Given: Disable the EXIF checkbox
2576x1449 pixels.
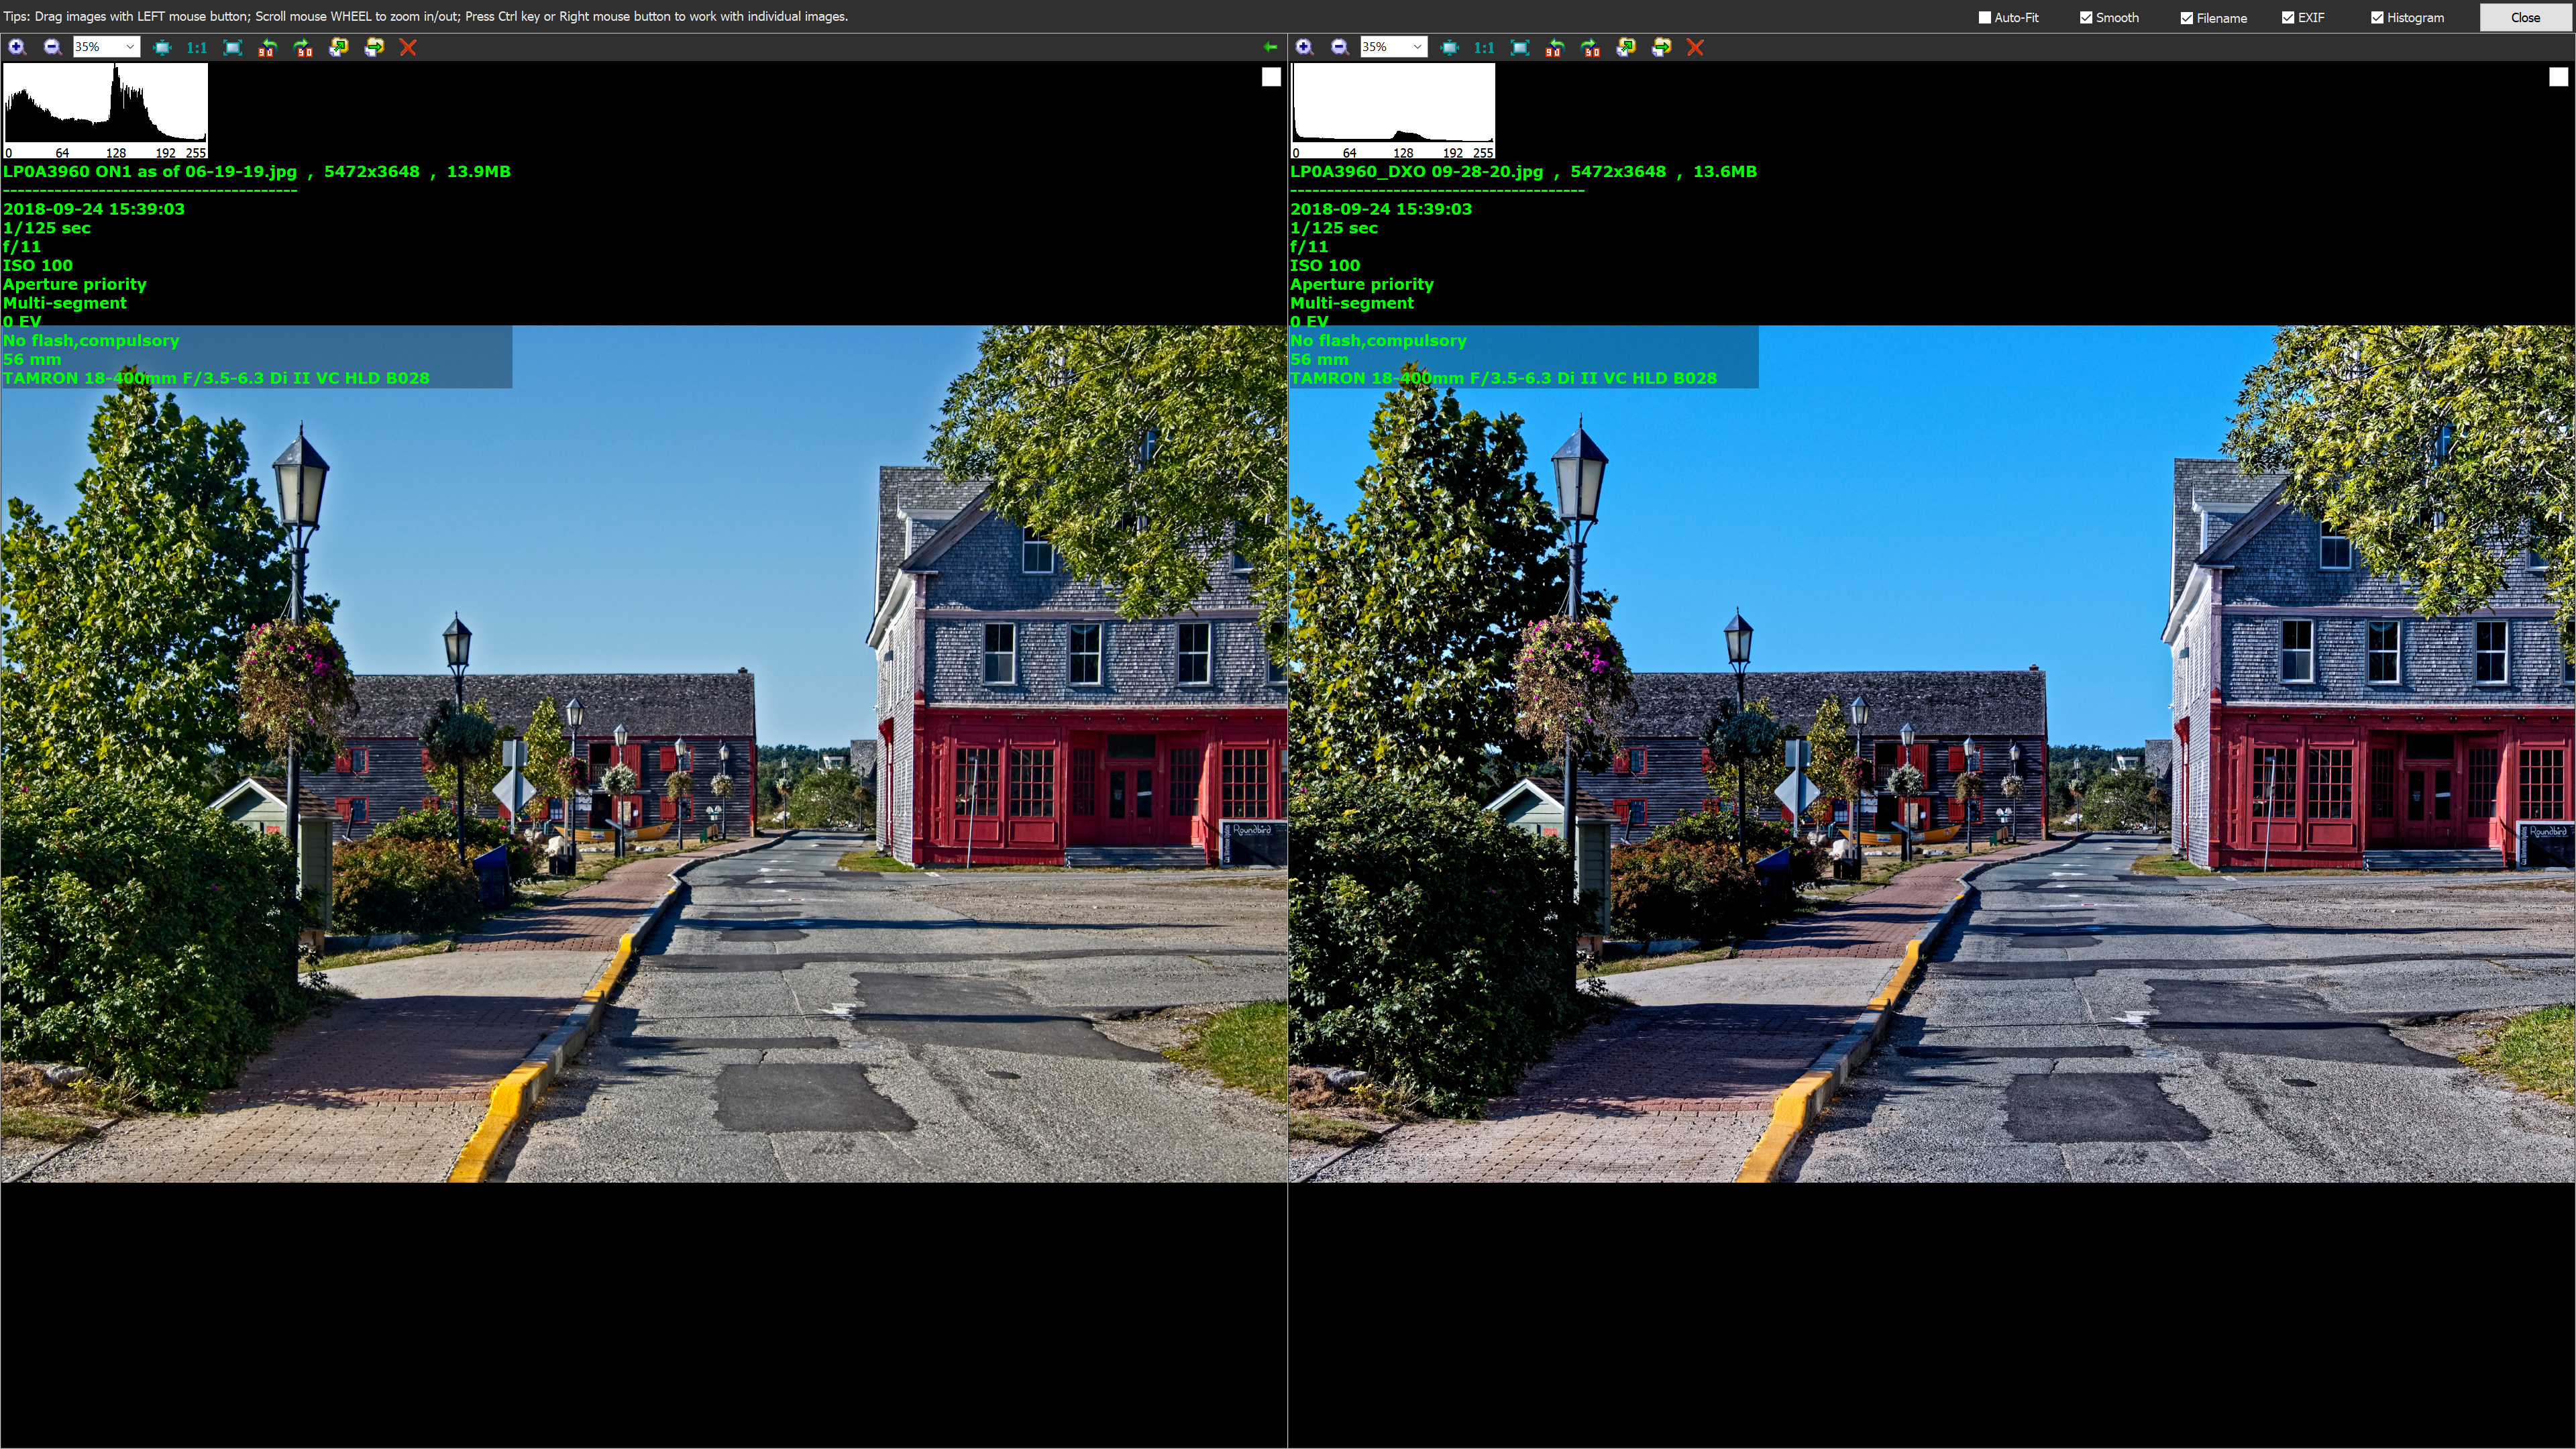Looking at the screenshot, I should (x=2288, y=17).
